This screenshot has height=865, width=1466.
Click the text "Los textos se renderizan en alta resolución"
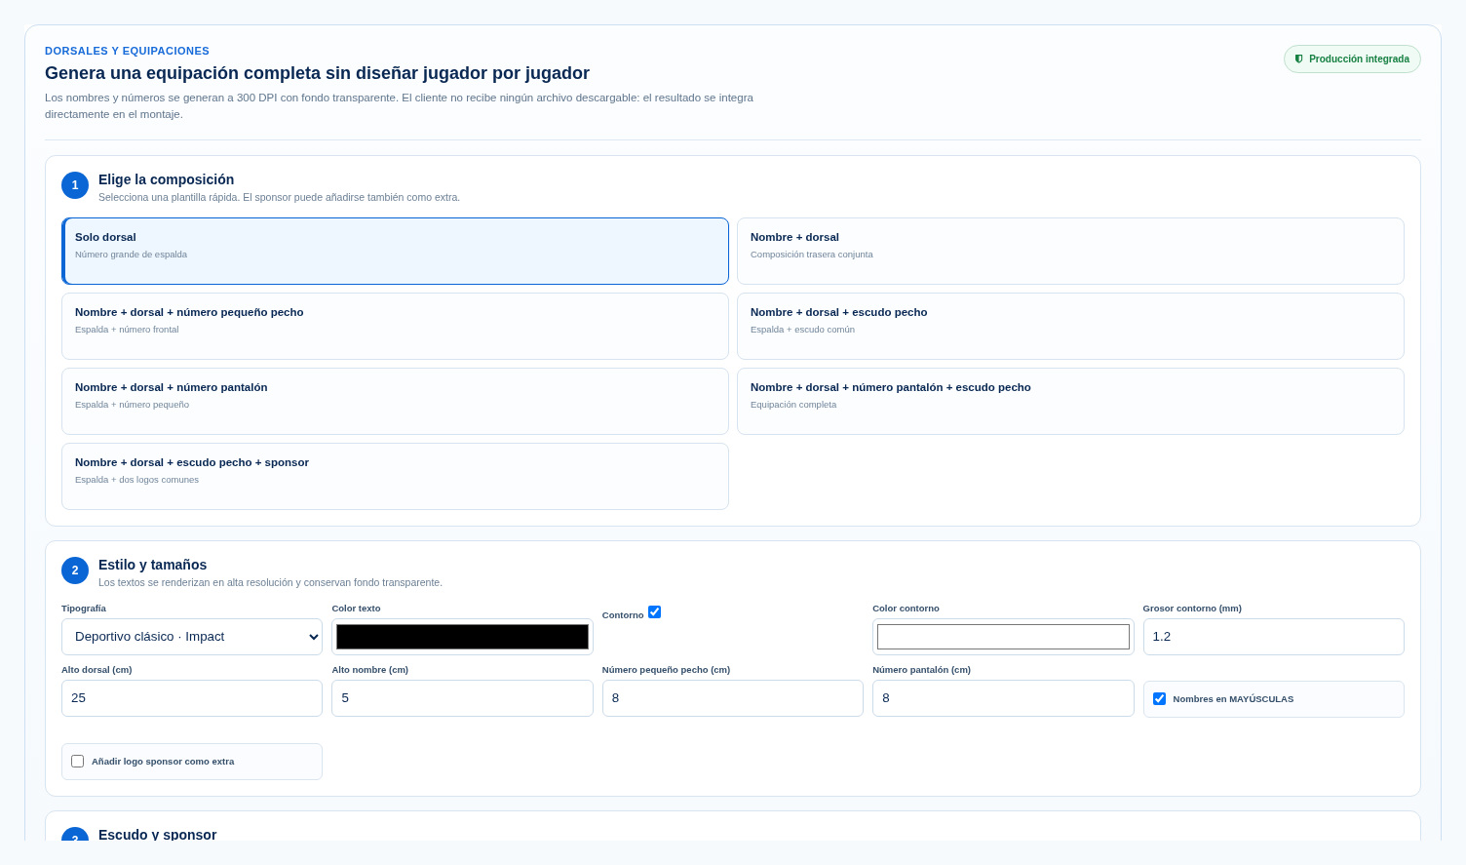(x=195, y=582)
